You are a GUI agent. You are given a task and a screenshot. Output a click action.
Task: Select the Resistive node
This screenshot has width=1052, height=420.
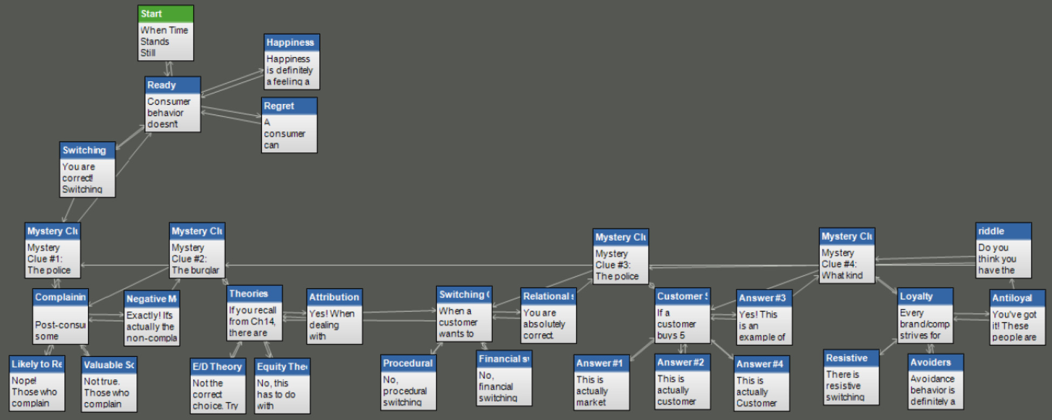click(x=851, y=377)
